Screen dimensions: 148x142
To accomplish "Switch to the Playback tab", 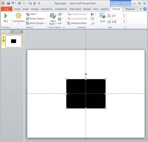I will [x=130, y=9].
